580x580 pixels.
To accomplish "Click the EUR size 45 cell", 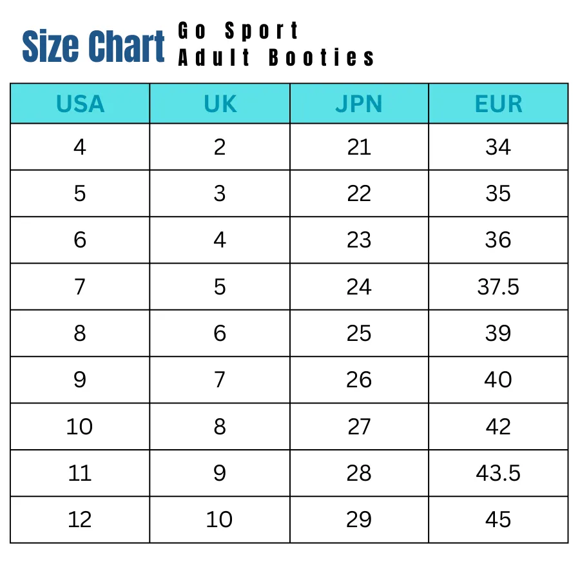I will click(498, 519).
